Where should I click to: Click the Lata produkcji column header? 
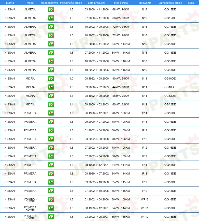pos(97,3)
